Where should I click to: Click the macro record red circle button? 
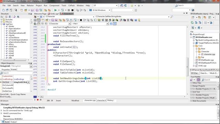pos(37,100)
